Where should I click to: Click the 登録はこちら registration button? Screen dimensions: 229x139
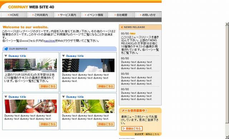point(132,129)
